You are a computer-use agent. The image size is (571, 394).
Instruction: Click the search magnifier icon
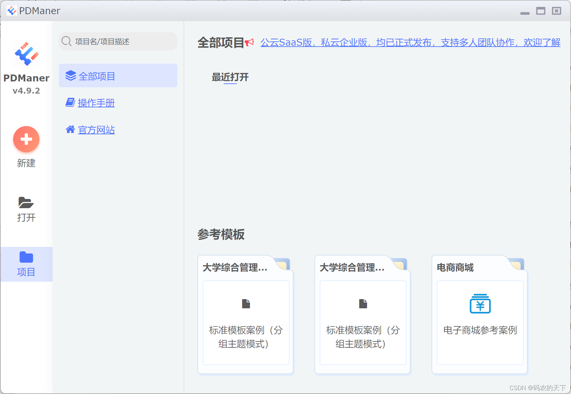click(x=66, y=41)
